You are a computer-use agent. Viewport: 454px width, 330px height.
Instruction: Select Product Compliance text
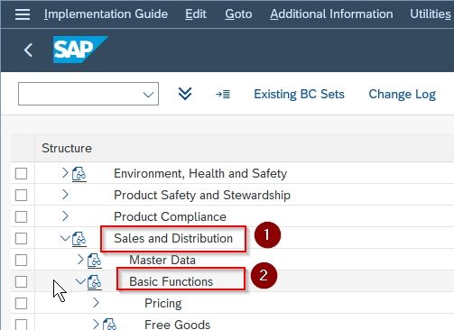pos(170,217)
